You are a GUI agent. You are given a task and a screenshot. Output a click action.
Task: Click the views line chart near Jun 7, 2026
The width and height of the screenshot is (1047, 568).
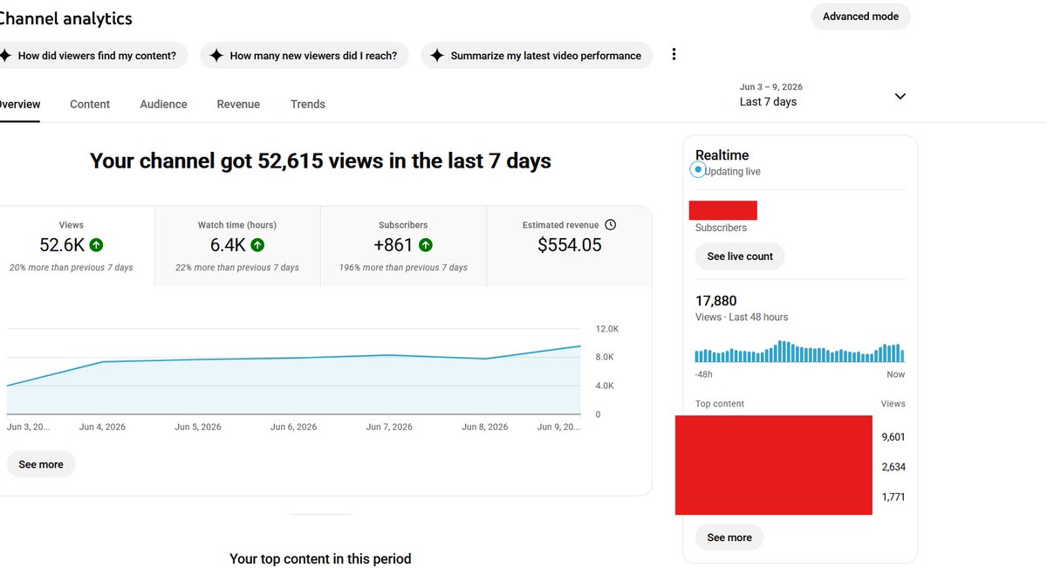pos(390,355)
